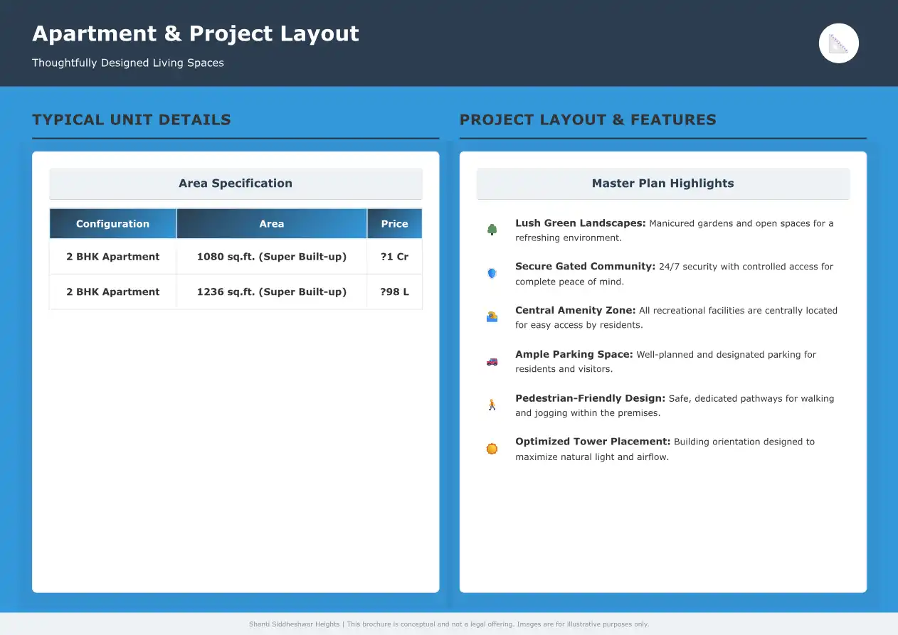Screen dimensions: 898x635
Task: Select the Configuration column header
Action: pyautogui.click(x=112, y=223)
